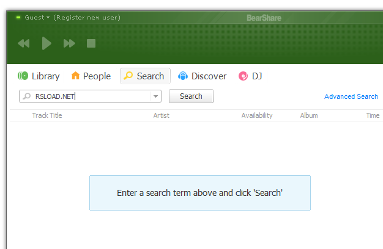Viewport: 383px width, 249px height.
Task: Open the DJ tab
Action: pyautogui.click(x=250, y=76)
